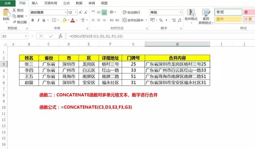Toggle Wrap Text (自动换行)

[131, 12]
